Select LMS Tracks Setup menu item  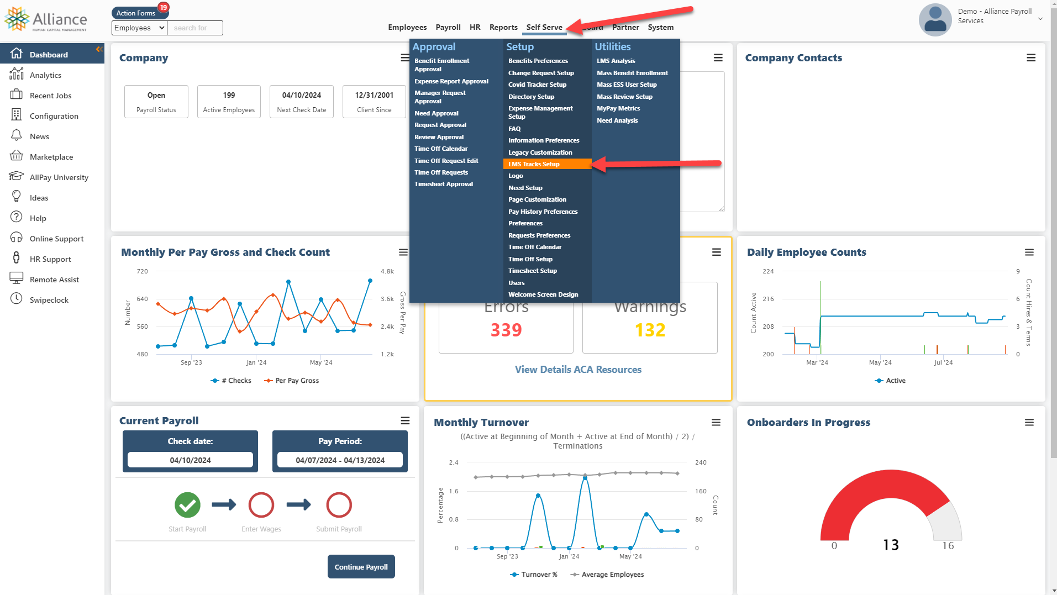coord(547,164)
